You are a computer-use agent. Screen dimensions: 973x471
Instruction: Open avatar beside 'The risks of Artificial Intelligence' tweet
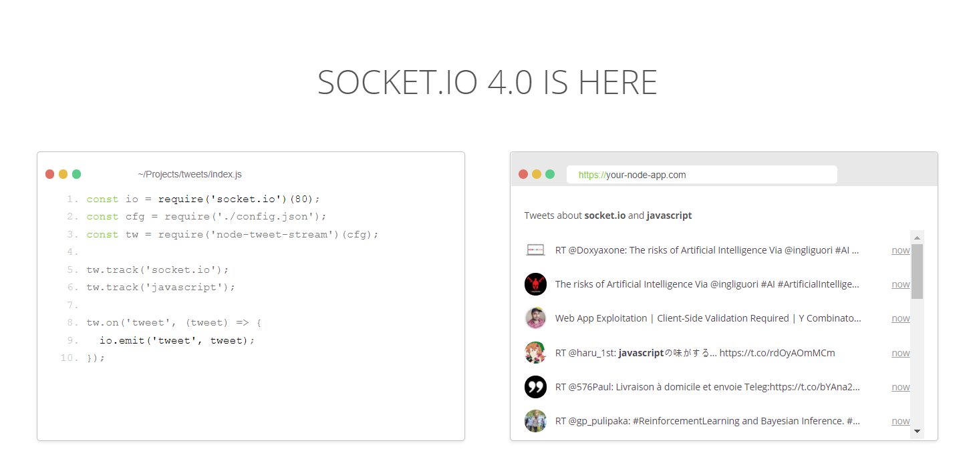pyautogui.click(x=535, y=284)
